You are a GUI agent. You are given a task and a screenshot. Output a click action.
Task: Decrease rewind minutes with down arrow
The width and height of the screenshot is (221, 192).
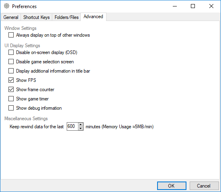coord(80,128)
